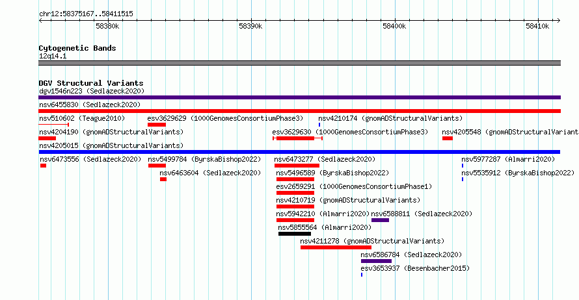Screen dimensions: 579x300
Task: Click the 12q14.1 band label
Action: point(53,56)
